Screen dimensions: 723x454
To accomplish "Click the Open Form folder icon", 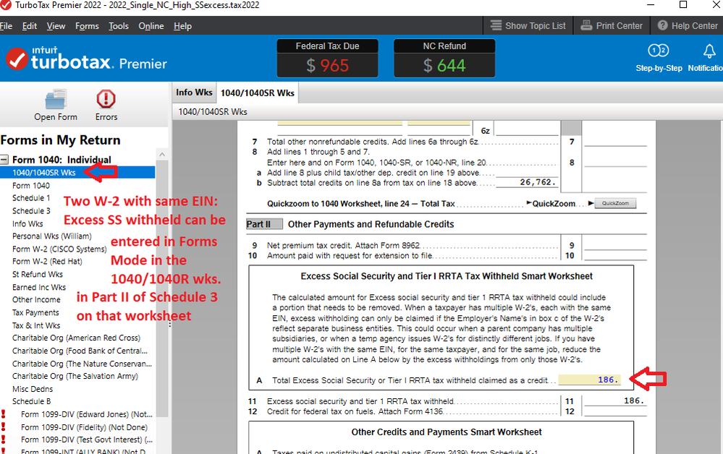I will [55, 99].
